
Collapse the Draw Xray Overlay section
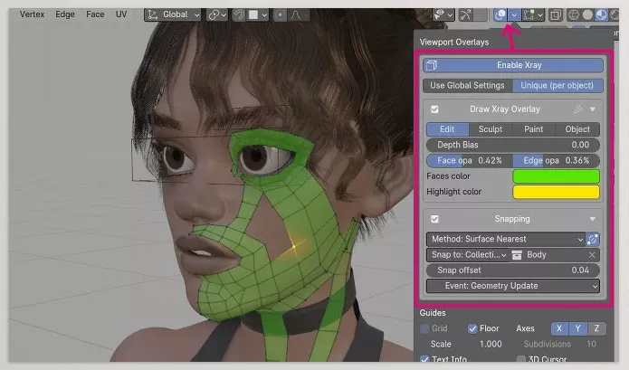coord(593,109)
